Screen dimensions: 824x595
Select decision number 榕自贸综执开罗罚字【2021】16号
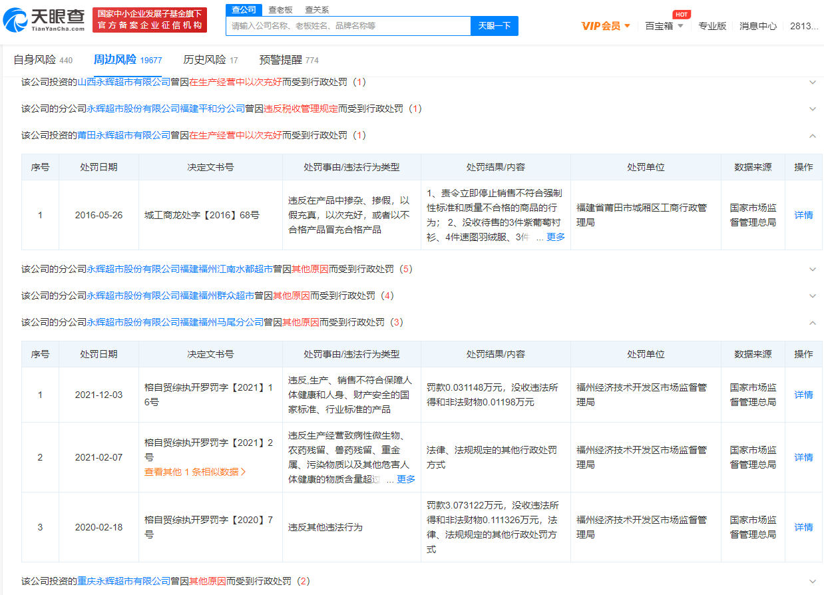tap(209, 395)
